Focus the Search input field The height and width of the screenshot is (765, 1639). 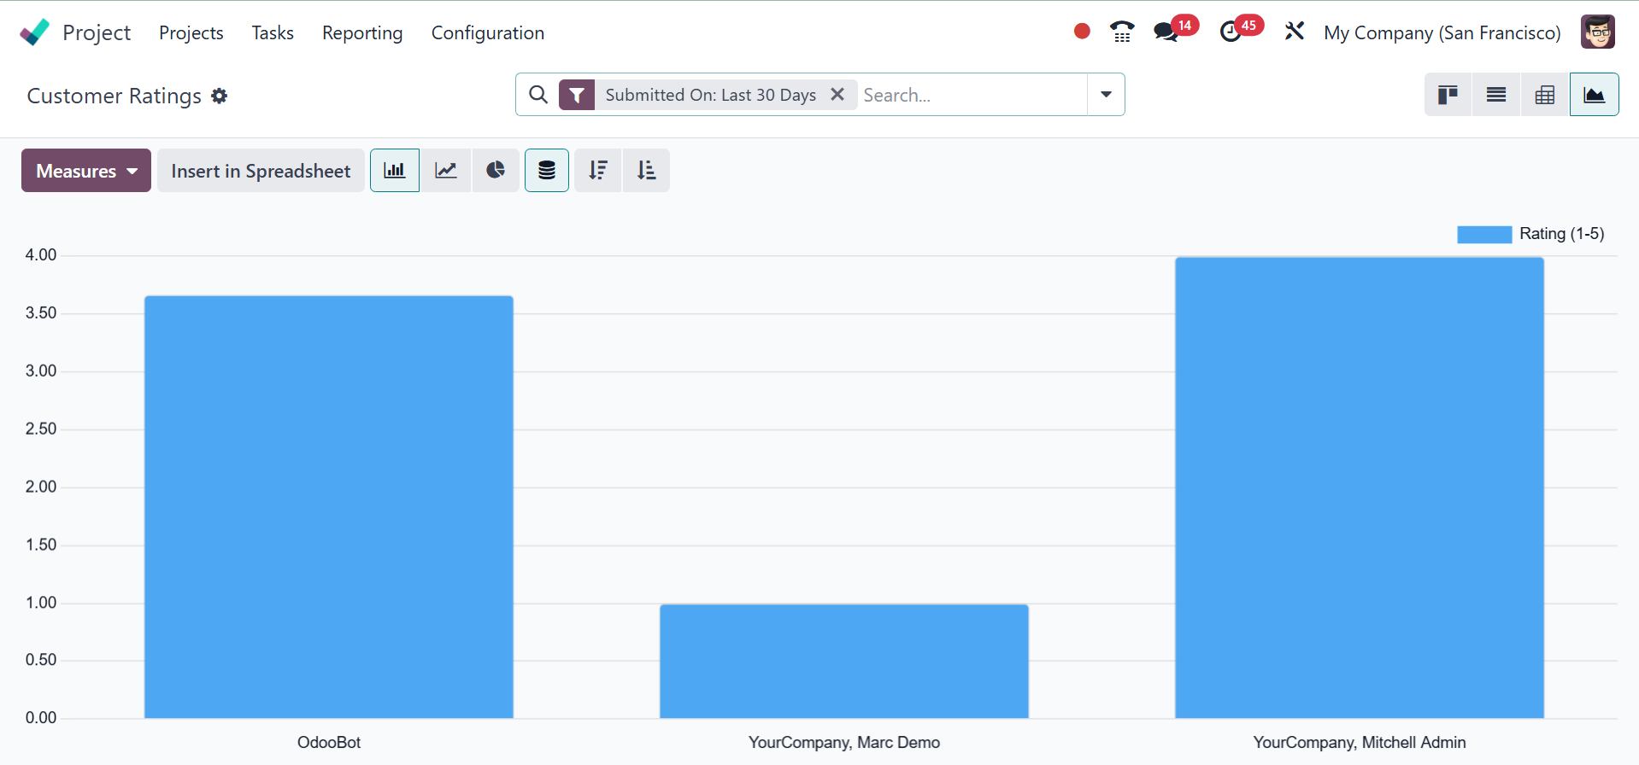click(971, 95)
